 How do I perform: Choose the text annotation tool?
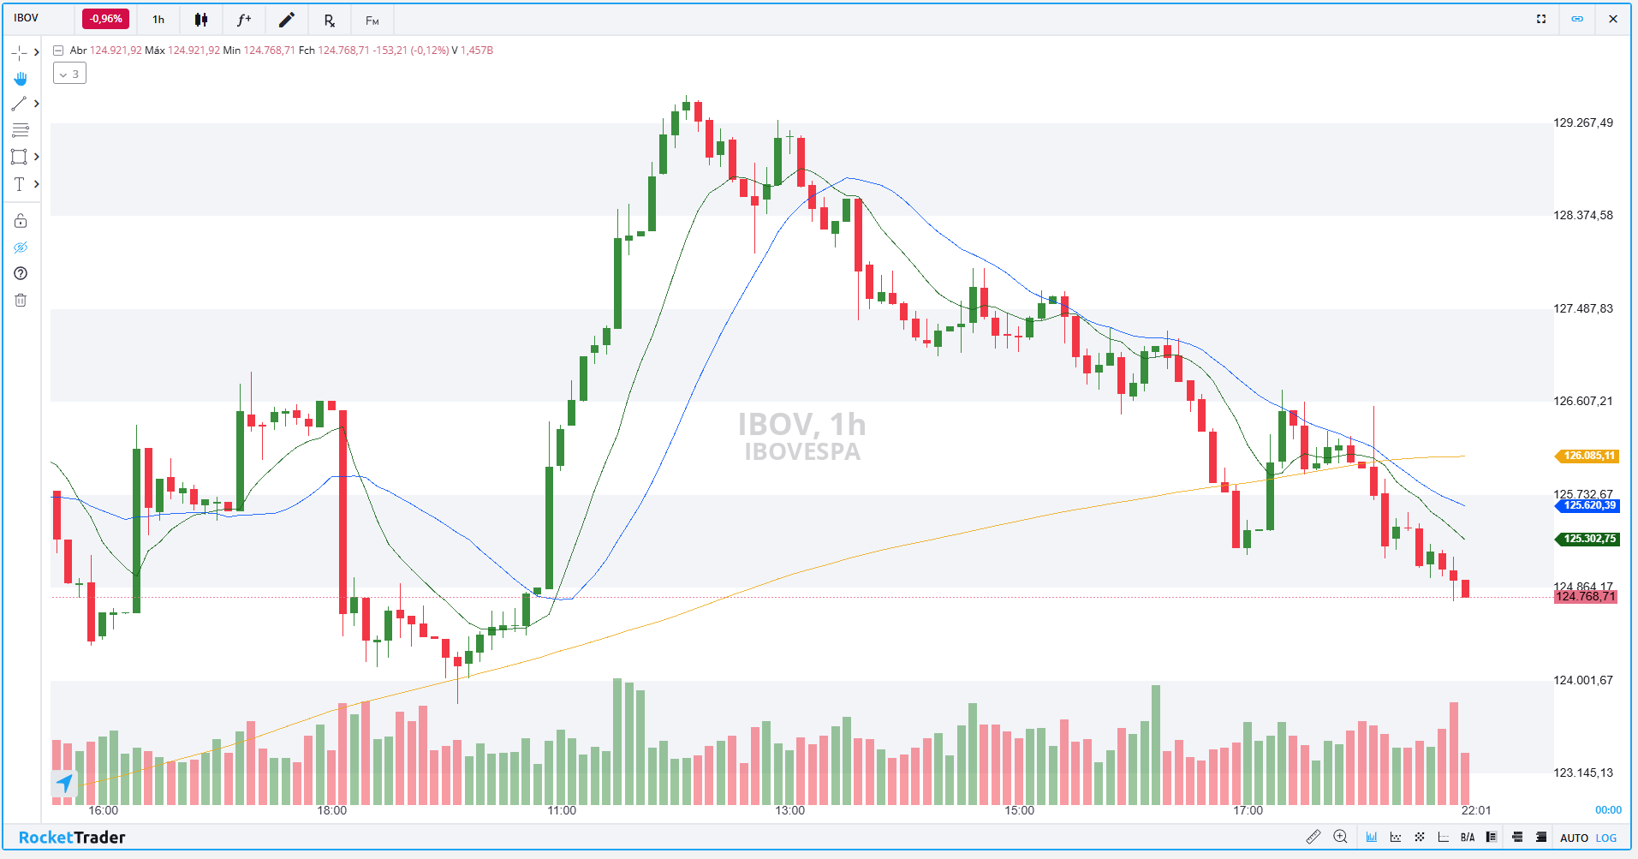[19, 184]
